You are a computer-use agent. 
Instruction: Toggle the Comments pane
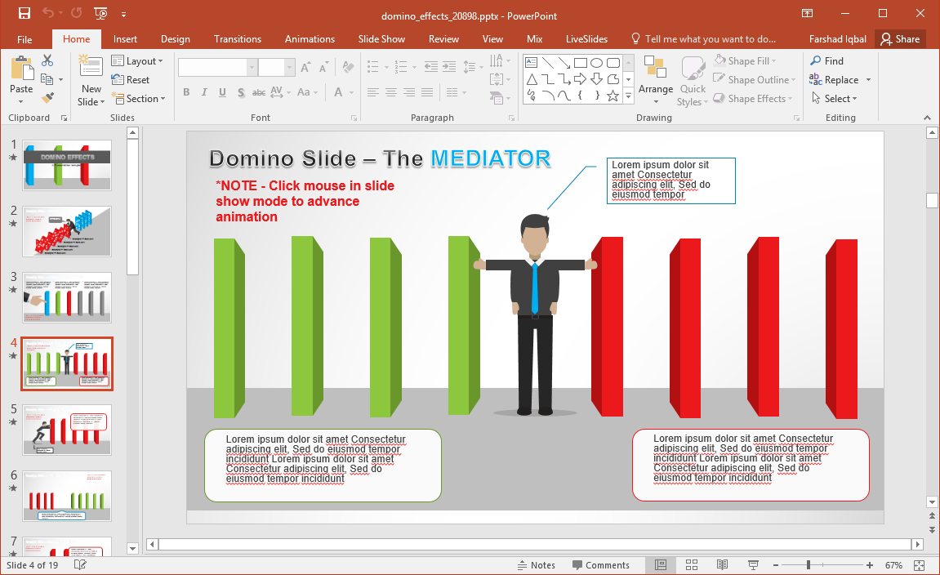tap(600, 565)
